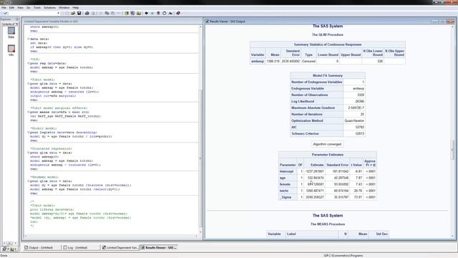Click 'Schwarz Criterion' row in Model Fit Summary
458x258 pixels.
click(328, 133)
